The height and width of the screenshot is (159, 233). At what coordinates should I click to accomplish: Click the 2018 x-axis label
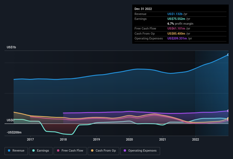tap(63, 139)
